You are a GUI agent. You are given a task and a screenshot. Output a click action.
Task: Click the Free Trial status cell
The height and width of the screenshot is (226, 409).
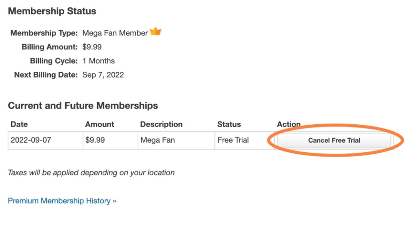pyautogui.click(x=233, y=140)
